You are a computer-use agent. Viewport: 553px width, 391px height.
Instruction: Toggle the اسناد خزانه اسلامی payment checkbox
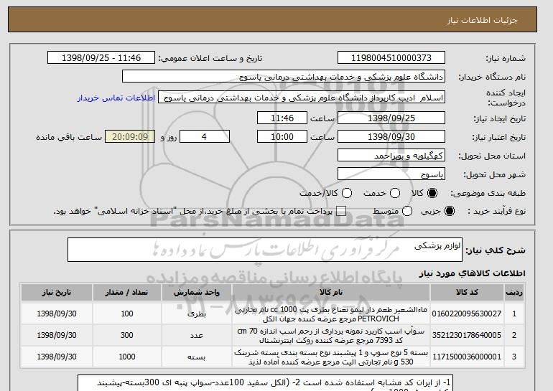[x=341, y=211]
